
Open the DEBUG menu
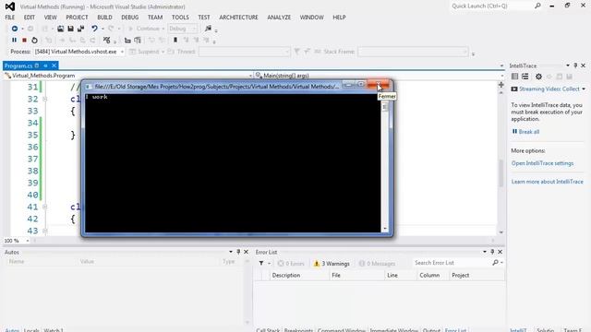point(130,18)
